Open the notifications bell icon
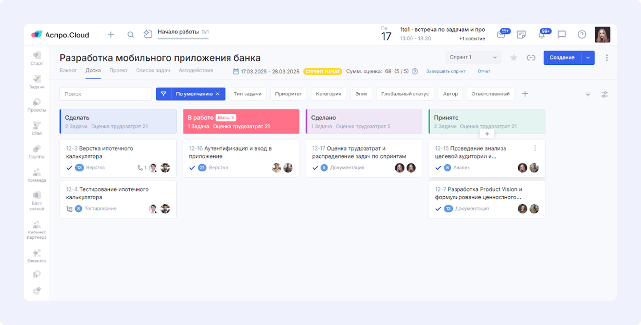This screenshot has height=325, width=641. tap(542, 34)
